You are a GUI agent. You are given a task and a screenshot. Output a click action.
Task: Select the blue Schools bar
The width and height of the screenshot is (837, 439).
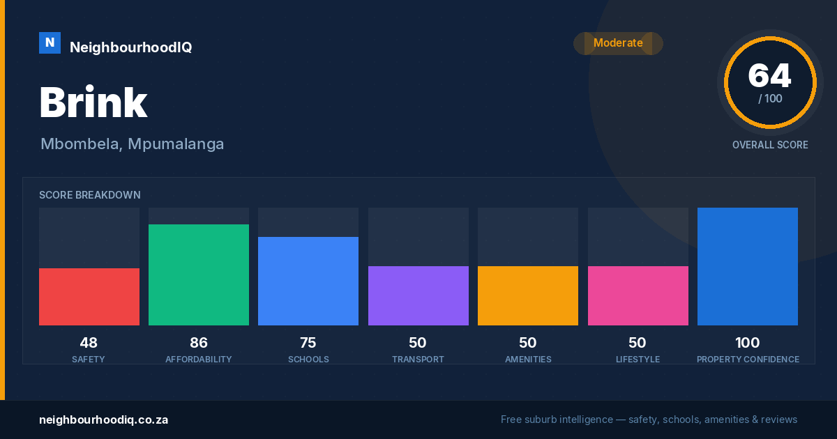click(x=308, y=281)
